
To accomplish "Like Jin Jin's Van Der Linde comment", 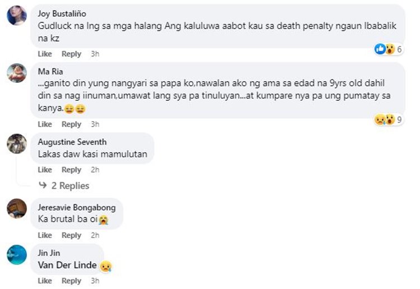I will tap(45, 281).
